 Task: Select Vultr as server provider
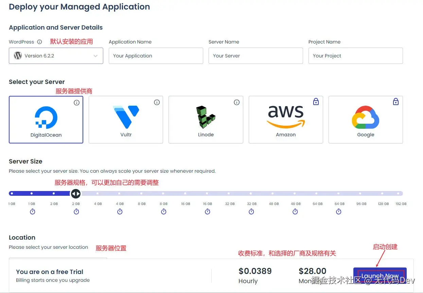click(126, 120)
